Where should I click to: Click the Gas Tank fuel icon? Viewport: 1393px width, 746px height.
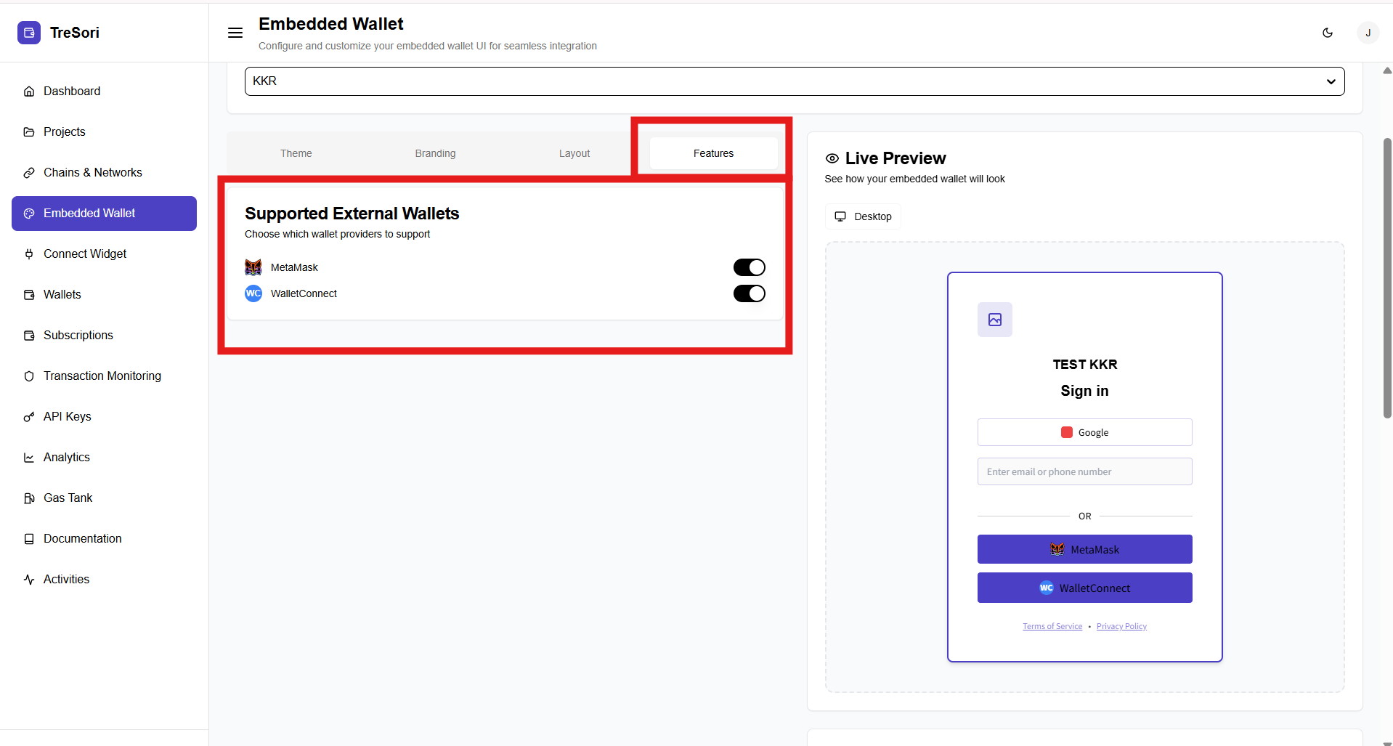29,498
